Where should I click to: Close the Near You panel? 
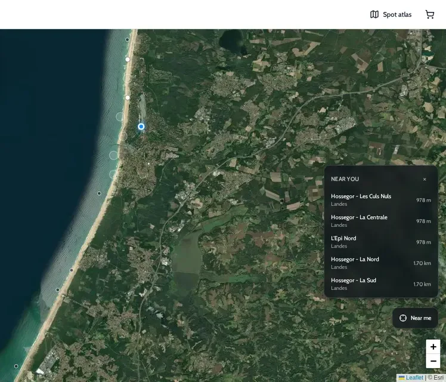pos(425,179)
